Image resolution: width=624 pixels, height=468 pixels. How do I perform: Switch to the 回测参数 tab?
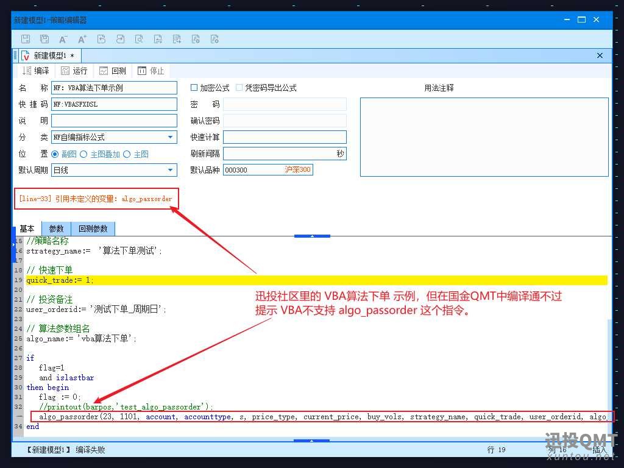pos(93,229)
